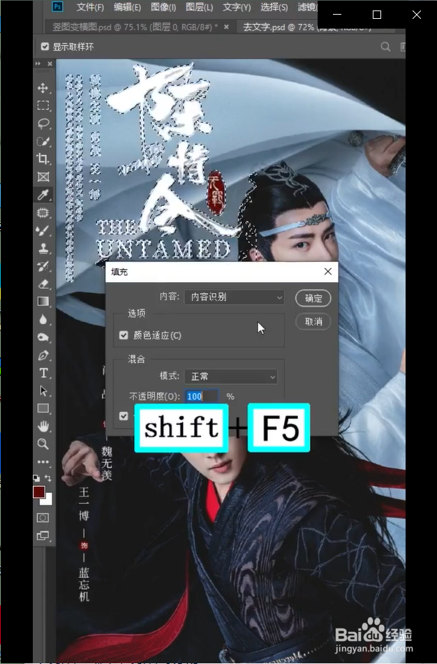Change the screen mode
The height and width of the screenshot is (664, 437).
click(x=43, y=536)
